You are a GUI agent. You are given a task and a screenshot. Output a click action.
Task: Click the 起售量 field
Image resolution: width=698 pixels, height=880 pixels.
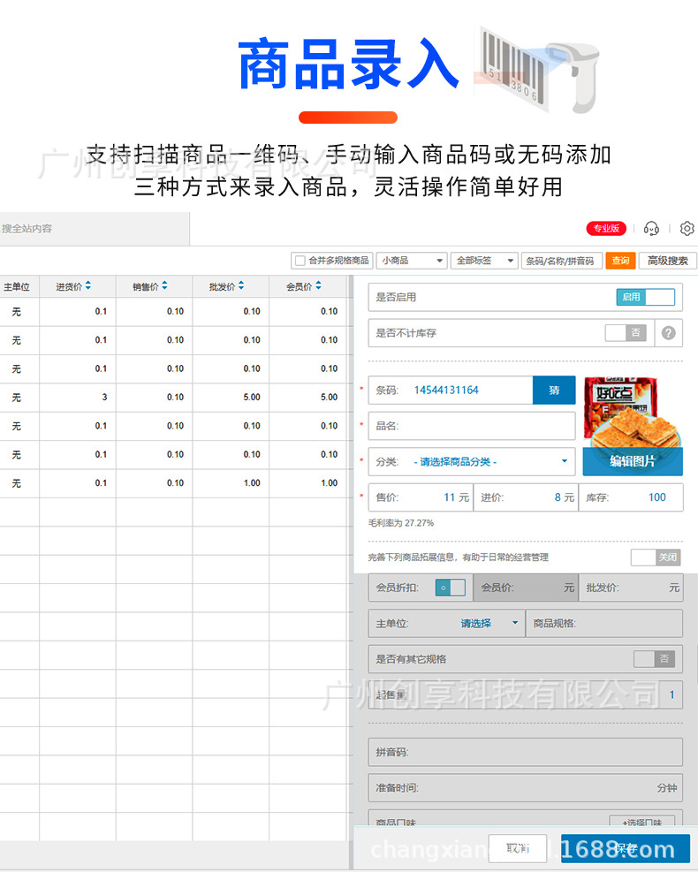coord(526,694)
